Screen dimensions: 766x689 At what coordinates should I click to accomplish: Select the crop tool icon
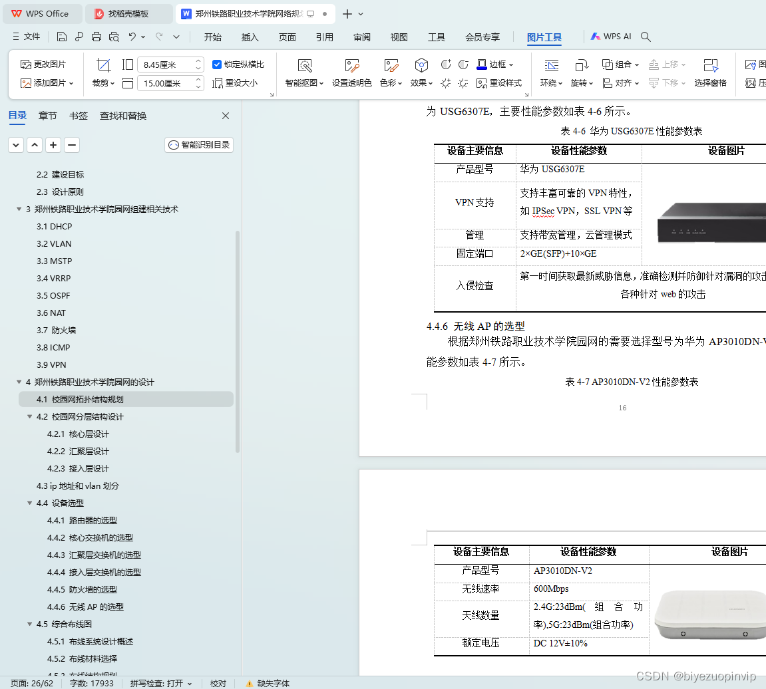point(104,65)
